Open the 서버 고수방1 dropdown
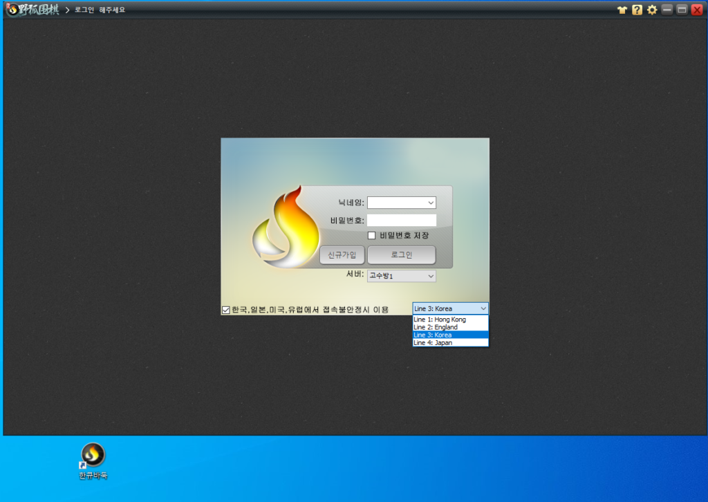This screenshot has width=708, height=502. pyautogui.click(x=402, y=276)
